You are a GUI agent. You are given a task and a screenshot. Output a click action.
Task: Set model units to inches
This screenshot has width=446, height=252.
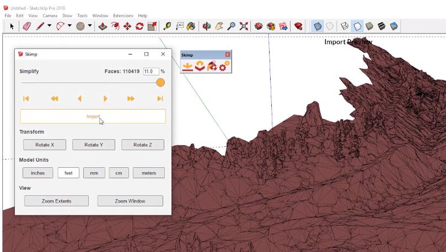pyautogui.click(x=38, y=173)
